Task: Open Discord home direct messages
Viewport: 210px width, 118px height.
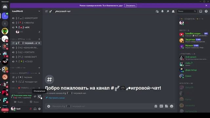Action: [5, 7]
